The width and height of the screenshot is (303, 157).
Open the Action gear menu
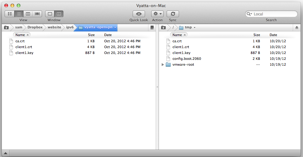click(x=157, y=14)
